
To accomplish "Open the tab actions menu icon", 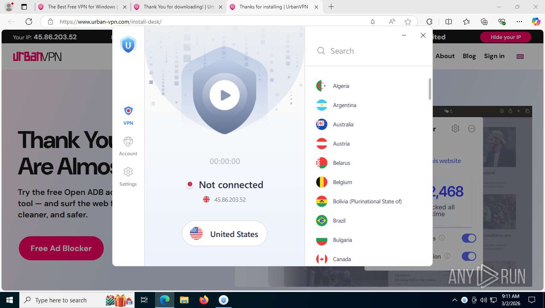I will (x=24, y=7).
